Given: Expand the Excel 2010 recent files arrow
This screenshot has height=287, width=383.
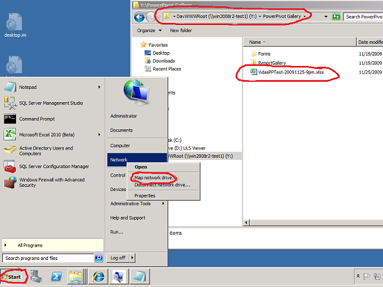Looking at the screenshot, I should (99, 135).
